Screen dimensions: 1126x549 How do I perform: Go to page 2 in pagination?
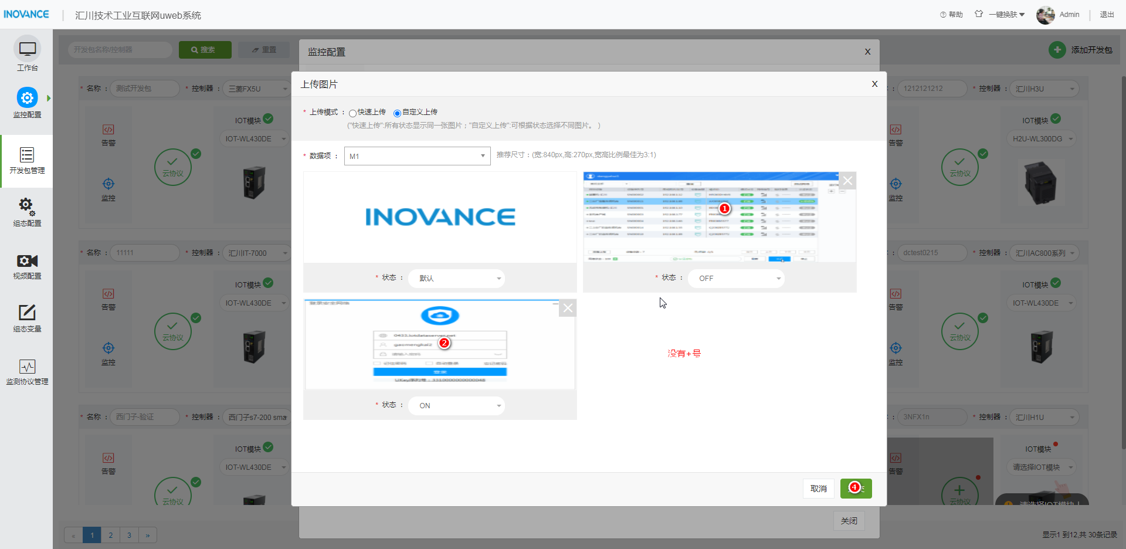pyautogui.click(x=110, y=535)
